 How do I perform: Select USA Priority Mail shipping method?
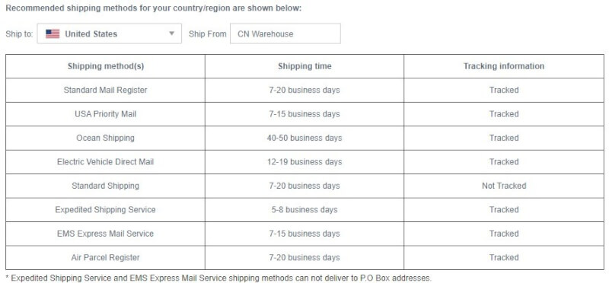105,114
